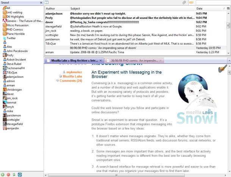Open Profy message about @hotdogsladies

point(136,18)
